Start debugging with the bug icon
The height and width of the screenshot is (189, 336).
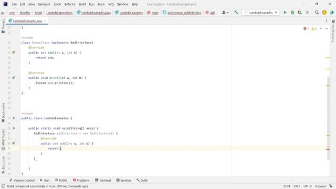click(x=292, y=13)
